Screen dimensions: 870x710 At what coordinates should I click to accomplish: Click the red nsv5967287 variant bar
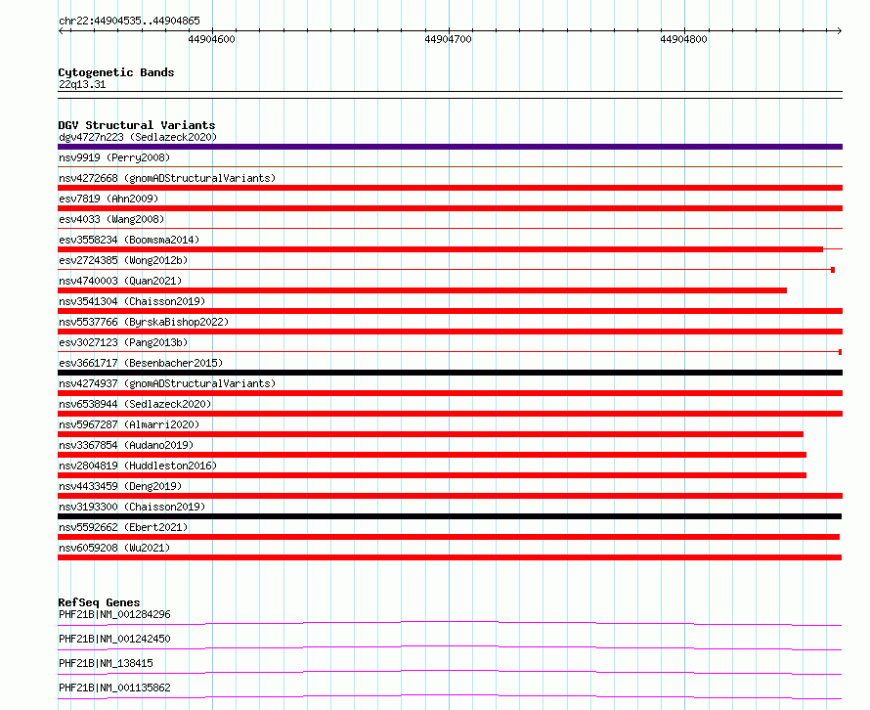click(x=430, y=434)
